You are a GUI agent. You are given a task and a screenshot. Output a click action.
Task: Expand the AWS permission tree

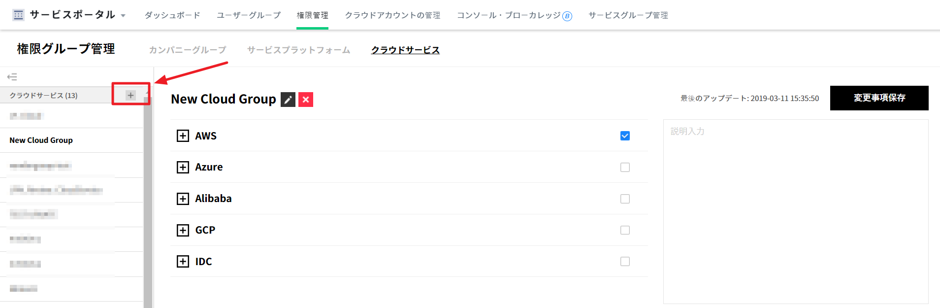(x=183, y=136)
